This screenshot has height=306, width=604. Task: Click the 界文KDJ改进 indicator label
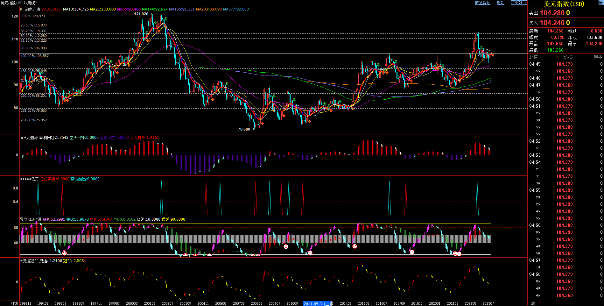point(31,219)
